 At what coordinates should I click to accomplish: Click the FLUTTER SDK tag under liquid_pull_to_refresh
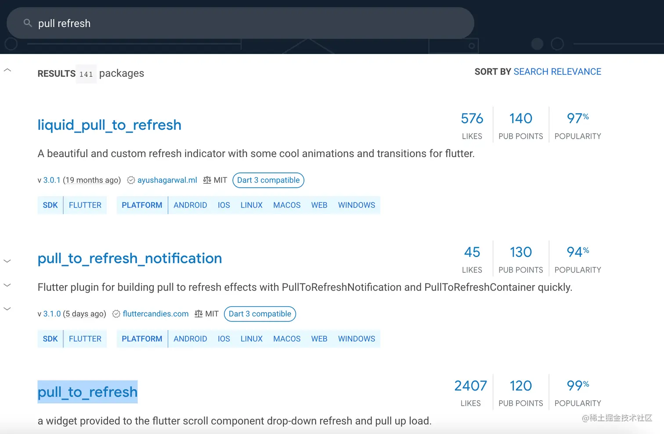point(85,205)
